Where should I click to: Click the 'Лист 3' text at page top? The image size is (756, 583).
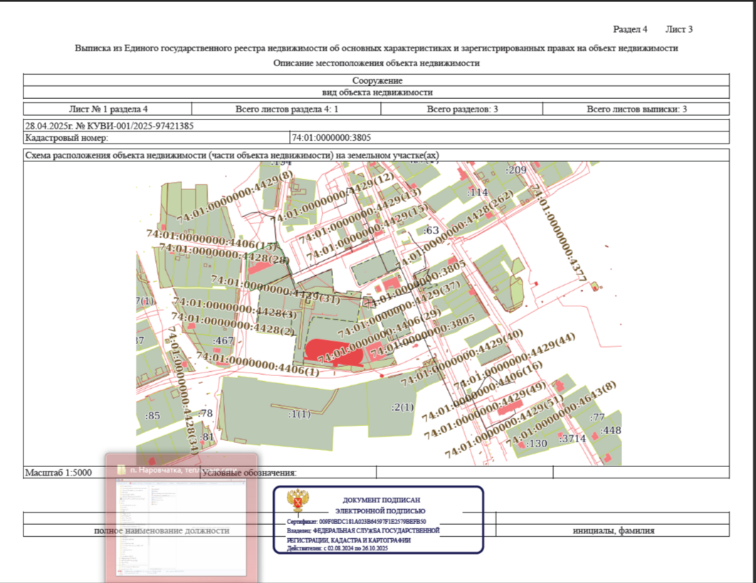click(x=679, y=29)
